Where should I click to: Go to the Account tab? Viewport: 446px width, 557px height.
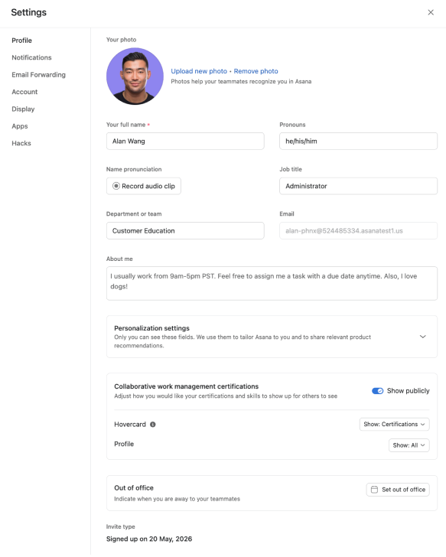pos(24,92)
